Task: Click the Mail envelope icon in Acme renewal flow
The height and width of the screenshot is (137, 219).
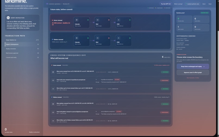Action: [x=98, y=20]
